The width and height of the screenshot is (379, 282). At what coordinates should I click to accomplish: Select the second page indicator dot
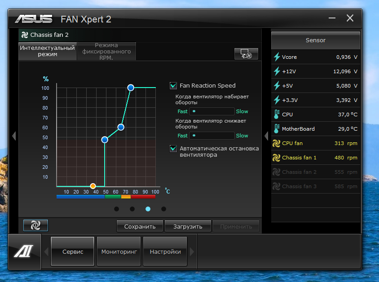(x=132, y=209)
